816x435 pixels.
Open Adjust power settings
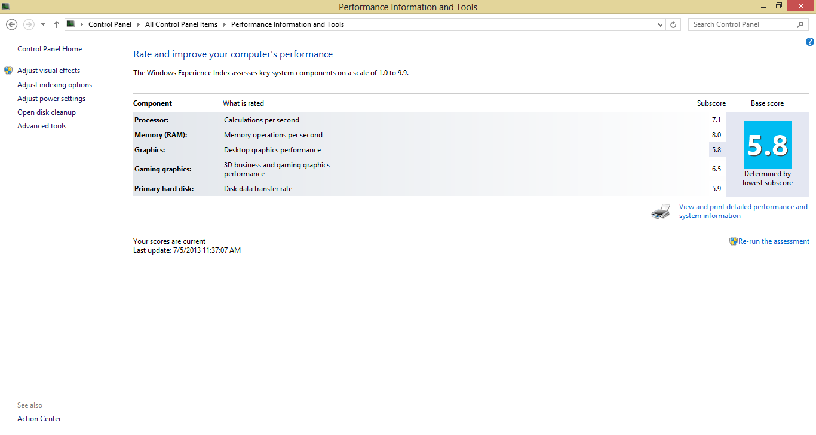click(x=51, y=99)
